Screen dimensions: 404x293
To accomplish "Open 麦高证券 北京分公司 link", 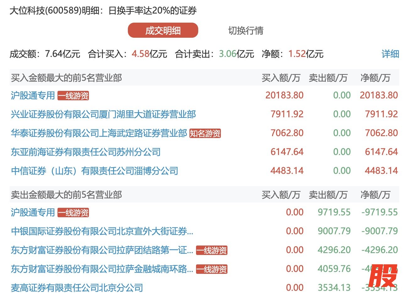I will coord(77,287).
